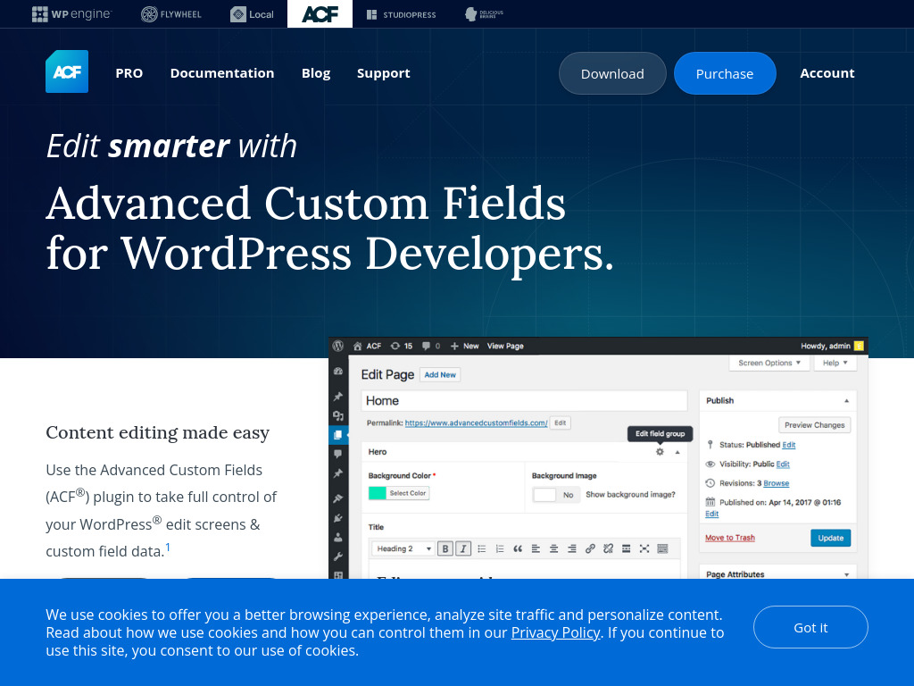Open the Account page

827,73
